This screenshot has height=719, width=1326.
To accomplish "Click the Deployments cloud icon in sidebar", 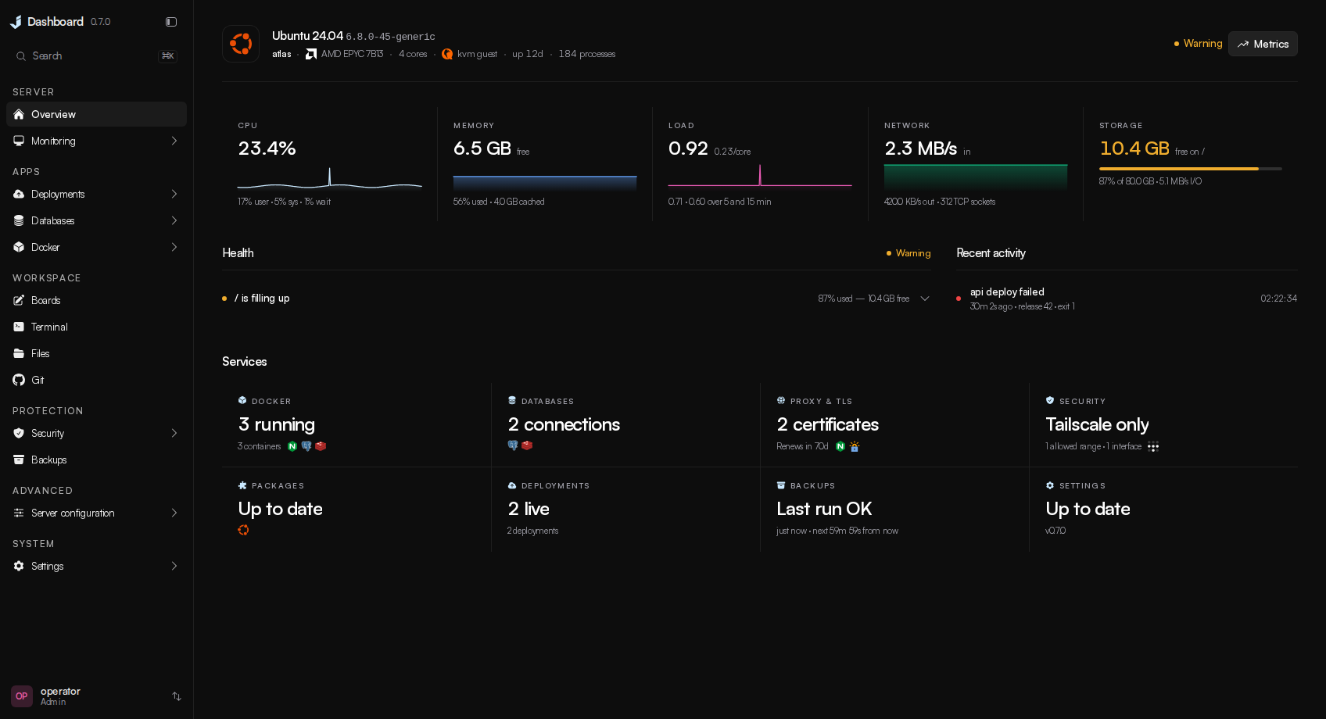I will (19, 194).
